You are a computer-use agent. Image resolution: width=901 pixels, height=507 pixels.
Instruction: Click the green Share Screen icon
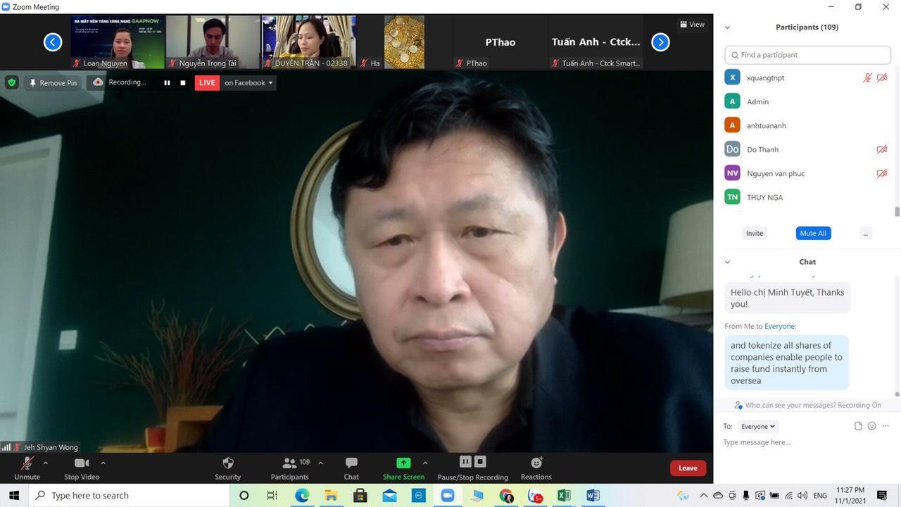point(403,463)
